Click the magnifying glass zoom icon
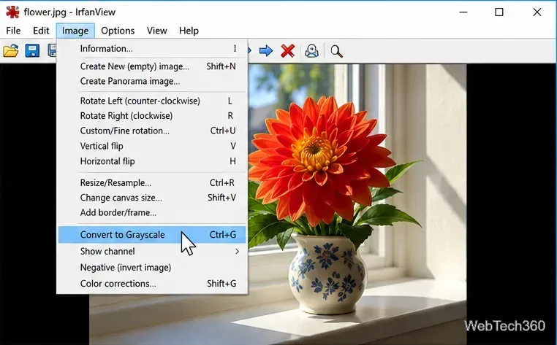Image resolution: width=557 pixels, height=345 pixels. coord(336,51)
